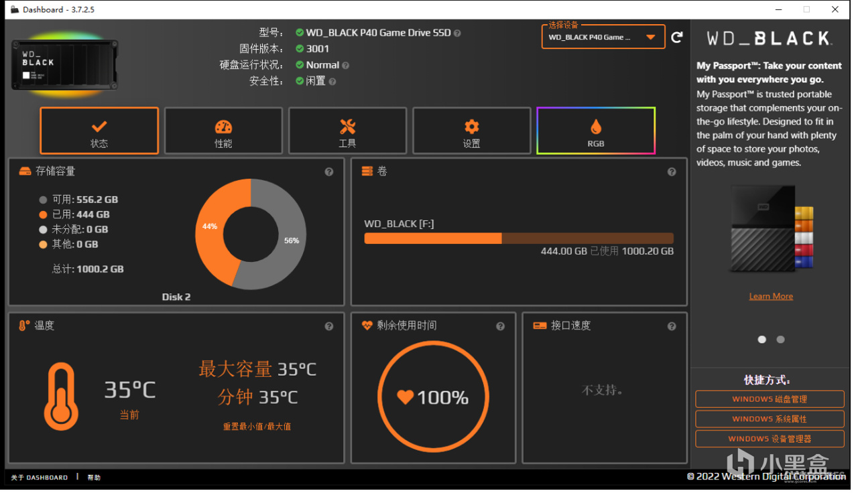This screenshot has width=854, height=493.
Task: Open the 状态 (Status) tab
Action: pyautogui.click(x=99, y=131)
